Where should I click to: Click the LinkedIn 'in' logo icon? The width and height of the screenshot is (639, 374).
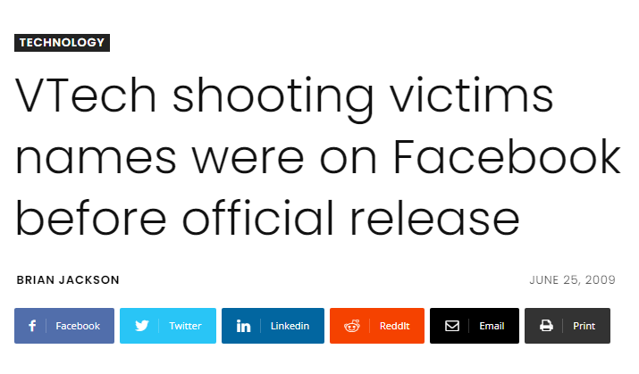point(243,326)
